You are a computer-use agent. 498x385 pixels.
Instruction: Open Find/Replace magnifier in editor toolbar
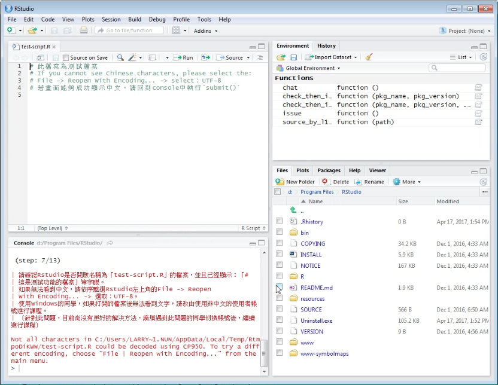coord(120,57)
